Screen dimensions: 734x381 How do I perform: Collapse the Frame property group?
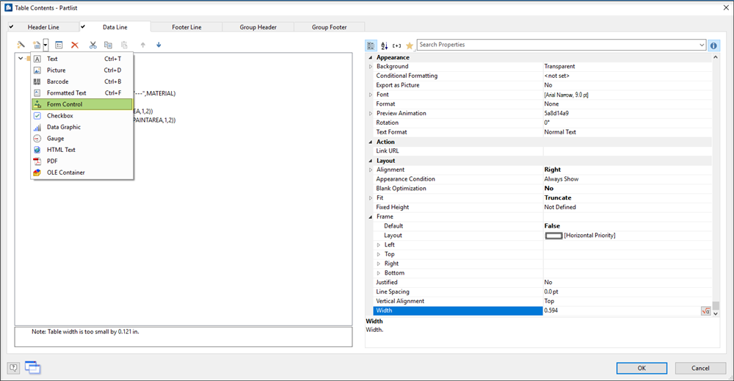tap(371, 217)
